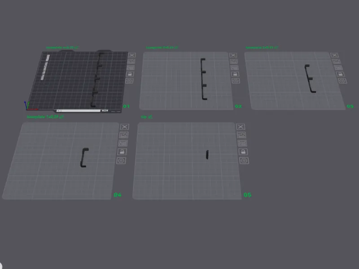
Task: Click the green plate number 03
Action: 350,106
